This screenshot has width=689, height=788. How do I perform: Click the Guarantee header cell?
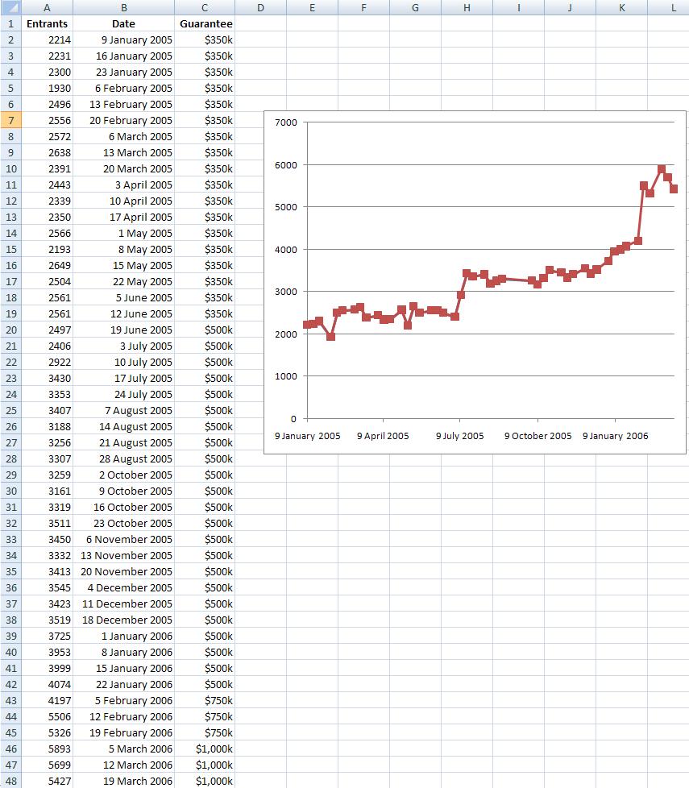[205, 23]
